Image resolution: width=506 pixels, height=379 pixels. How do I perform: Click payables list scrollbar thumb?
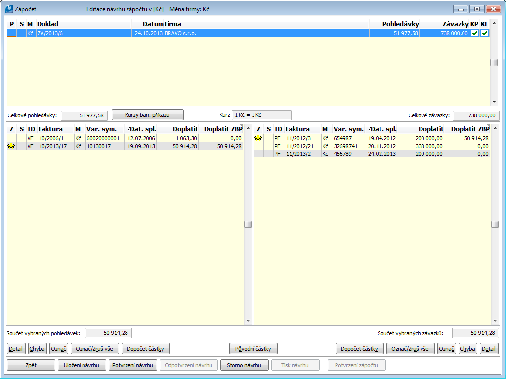495,225
